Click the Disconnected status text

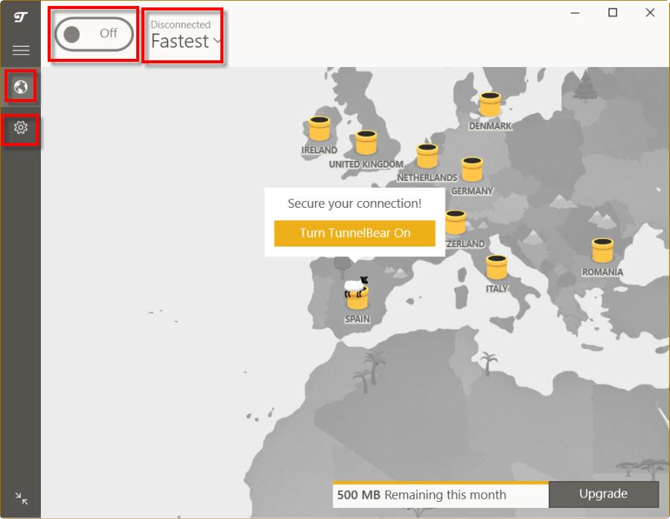coord(180,25)
